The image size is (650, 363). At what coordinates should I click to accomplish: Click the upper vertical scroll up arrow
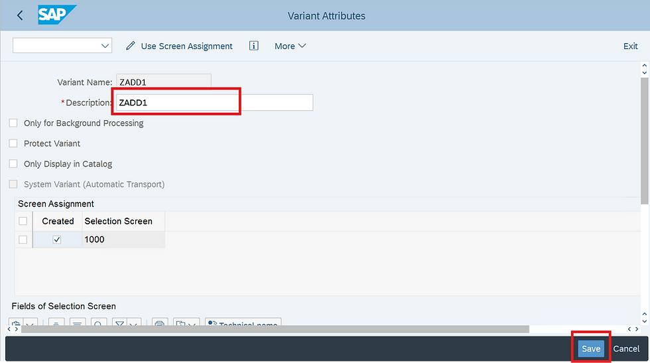click(x=644, y=66)
